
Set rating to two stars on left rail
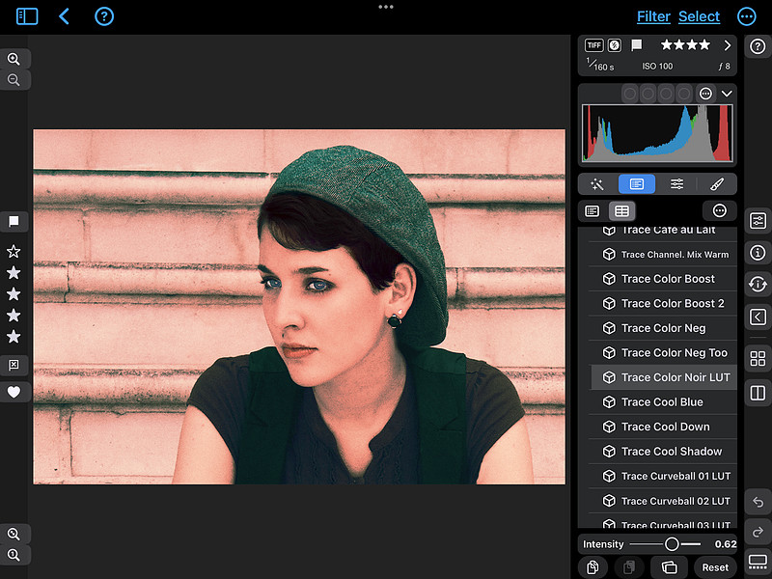click(x=14, y=273)
